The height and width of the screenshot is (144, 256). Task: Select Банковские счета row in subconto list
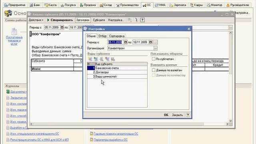117,68
